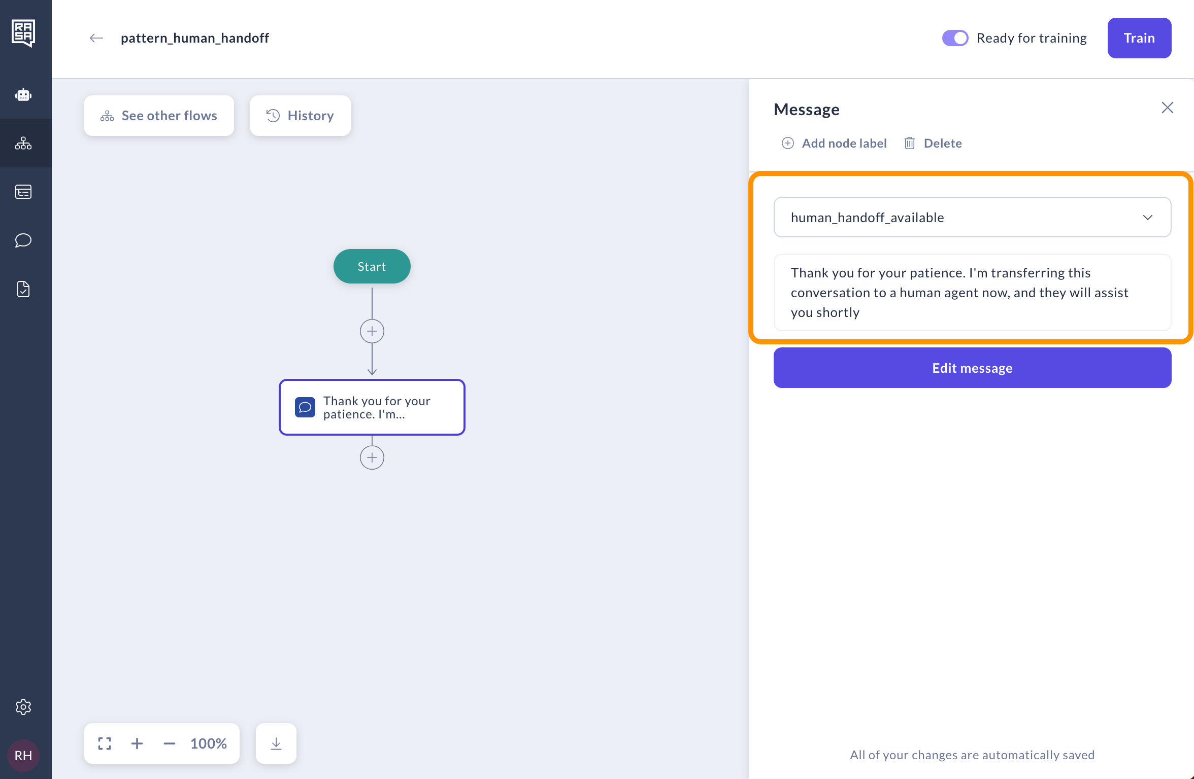
Task: Open the content editor sidebar icon
Action: click(24, 191)
